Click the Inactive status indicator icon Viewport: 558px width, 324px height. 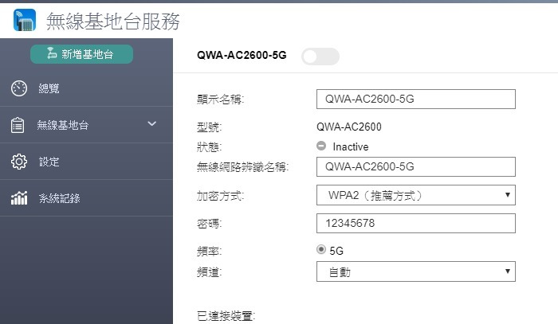pyautogui.click(x=321, y=146)
